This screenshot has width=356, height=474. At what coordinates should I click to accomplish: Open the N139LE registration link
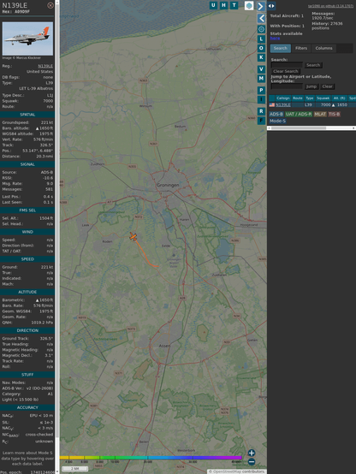click(x=45, y=66)
